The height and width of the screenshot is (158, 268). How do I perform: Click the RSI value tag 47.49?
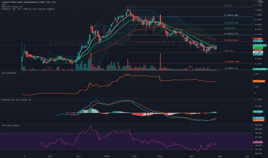point(259,142)
